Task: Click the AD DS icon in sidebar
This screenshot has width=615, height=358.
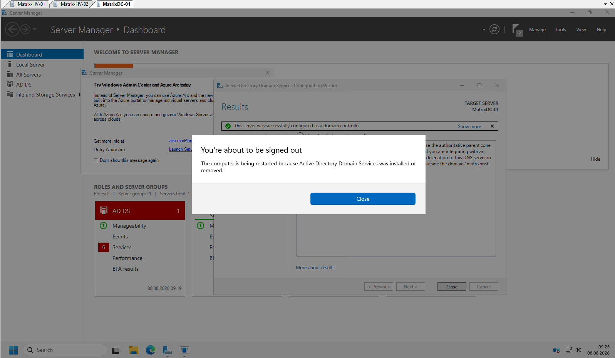Action: coord(10,85)
